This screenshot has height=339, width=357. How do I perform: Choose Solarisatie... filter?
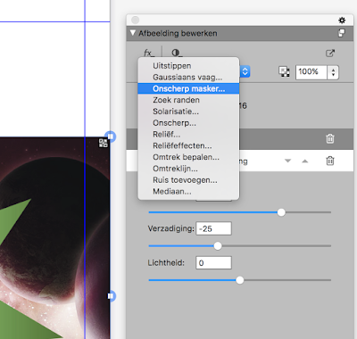pyautogui.click(x=188, y=112)
